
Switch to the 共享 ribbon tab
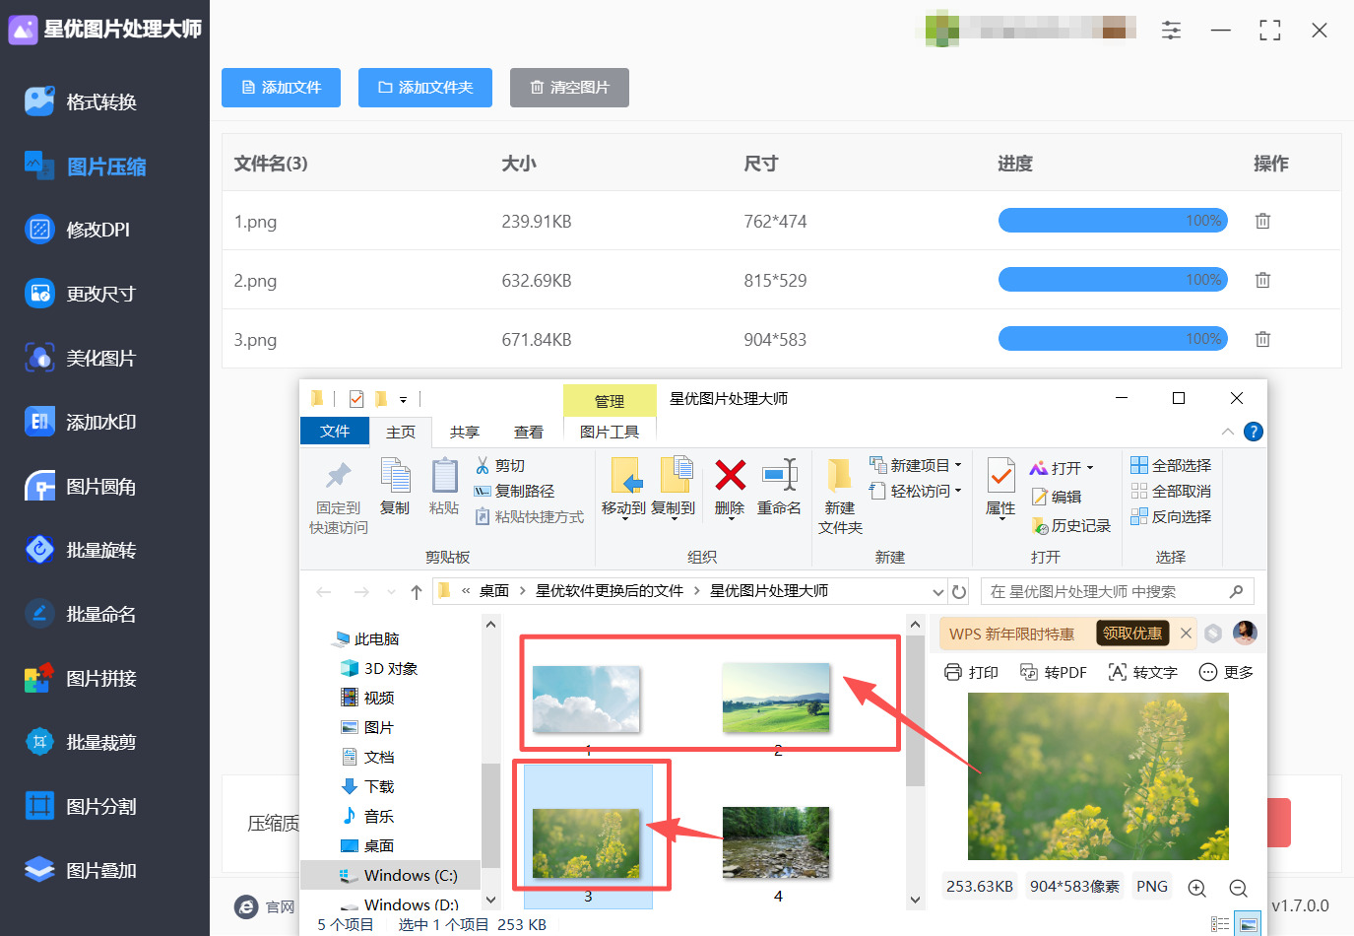[x=465, y=432]
